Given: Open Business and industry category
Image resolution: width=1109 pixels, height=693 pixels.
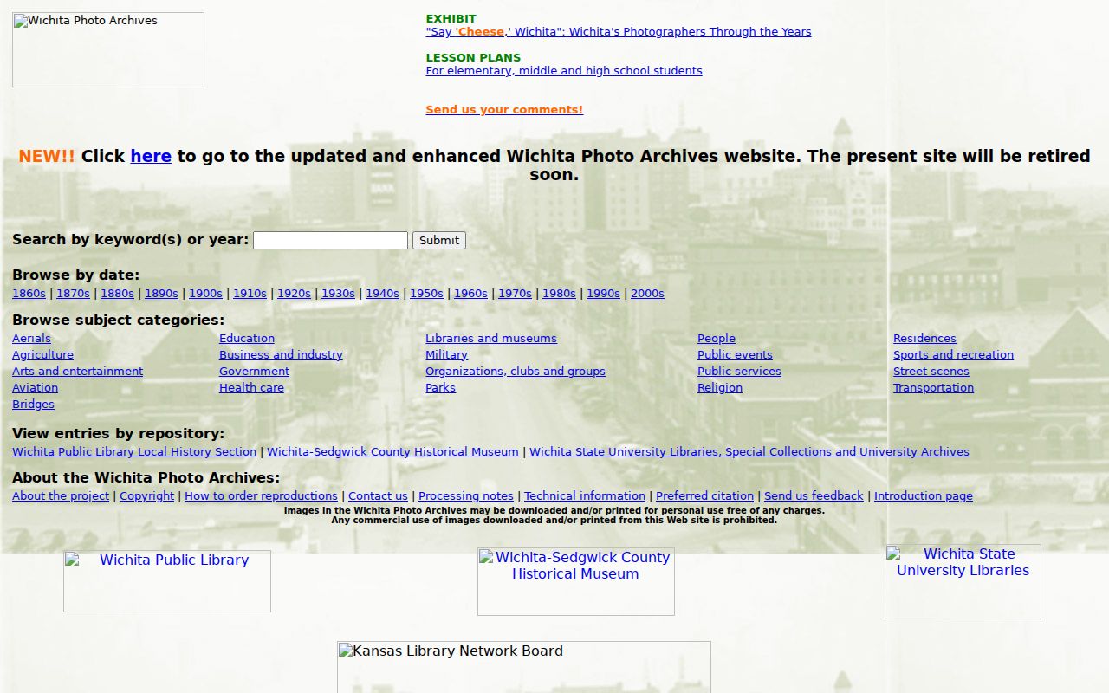Looking at the screenshot, I should [281, 355].
